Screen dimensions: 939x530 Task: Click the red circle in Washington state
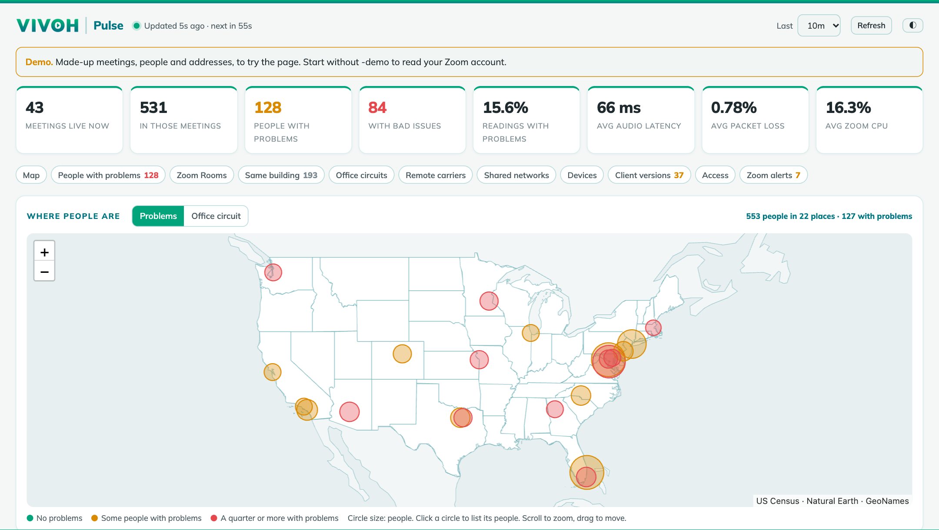point(273,272)
